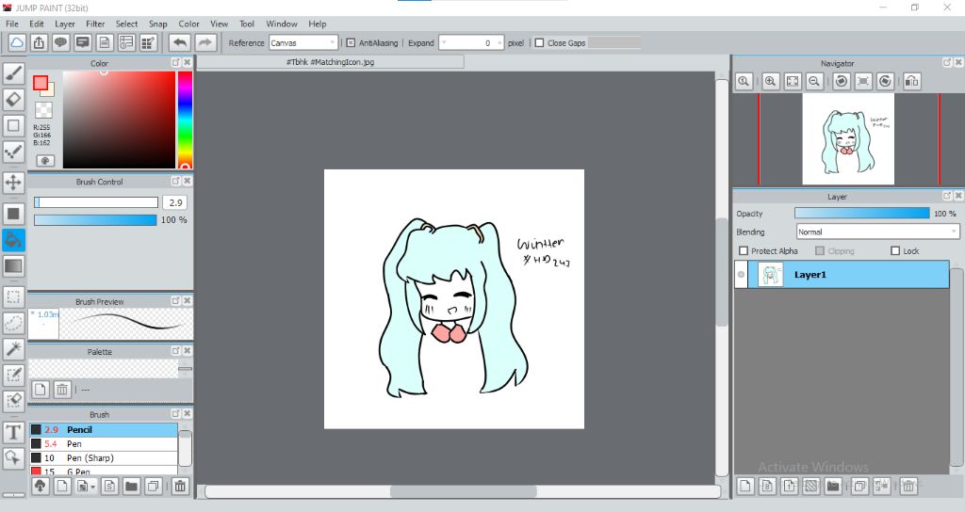965x512 pixels.
Task: Toggle the AntiAliasing checkbox
Action: (x=351, y=43)
